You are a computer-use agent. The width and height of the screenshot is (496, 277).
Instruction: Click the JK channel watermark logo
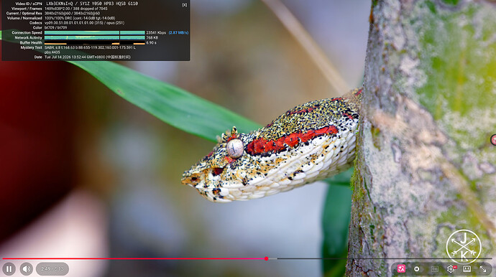pyautogui.click(x=464, y=247)
